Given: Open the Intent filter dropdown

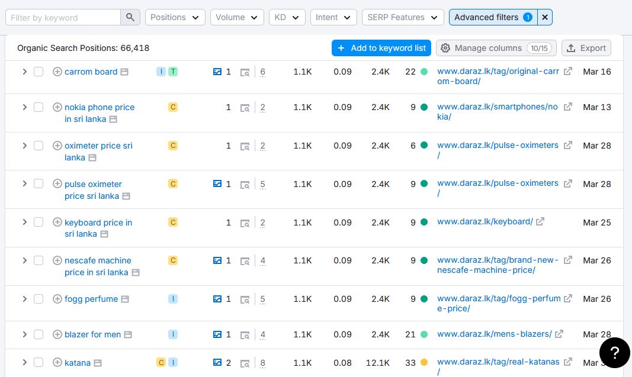Looking at the screenshot, I should tap(333, 18).
